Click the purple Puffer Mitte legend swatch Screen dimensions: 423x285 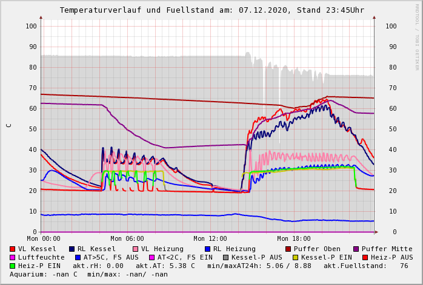pos(356,249)
